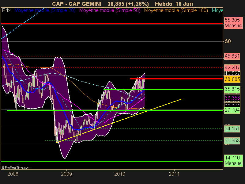245x184 pixels.
Task: Click the 50 axis scale value
Action: point(228,41)
